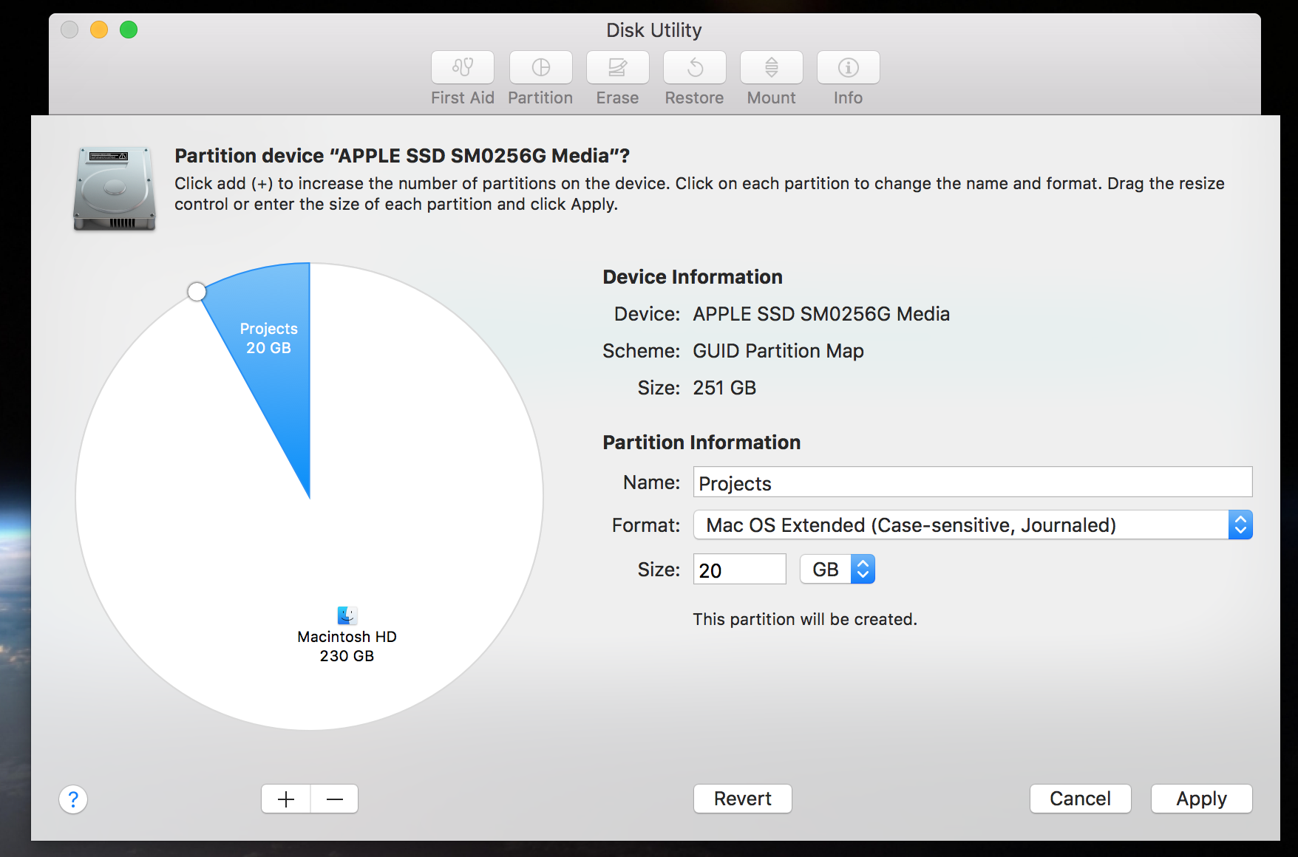Click the pie chart resize handle
The width and height of the screenshot is (1298, 857).
point(197,292)
